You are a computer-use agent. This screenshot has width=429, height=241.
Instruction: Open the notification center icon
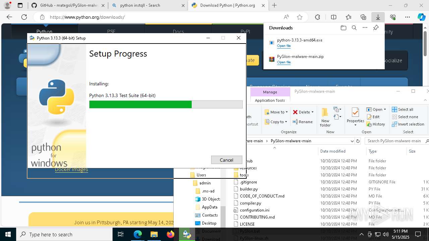tap(418, 234)
